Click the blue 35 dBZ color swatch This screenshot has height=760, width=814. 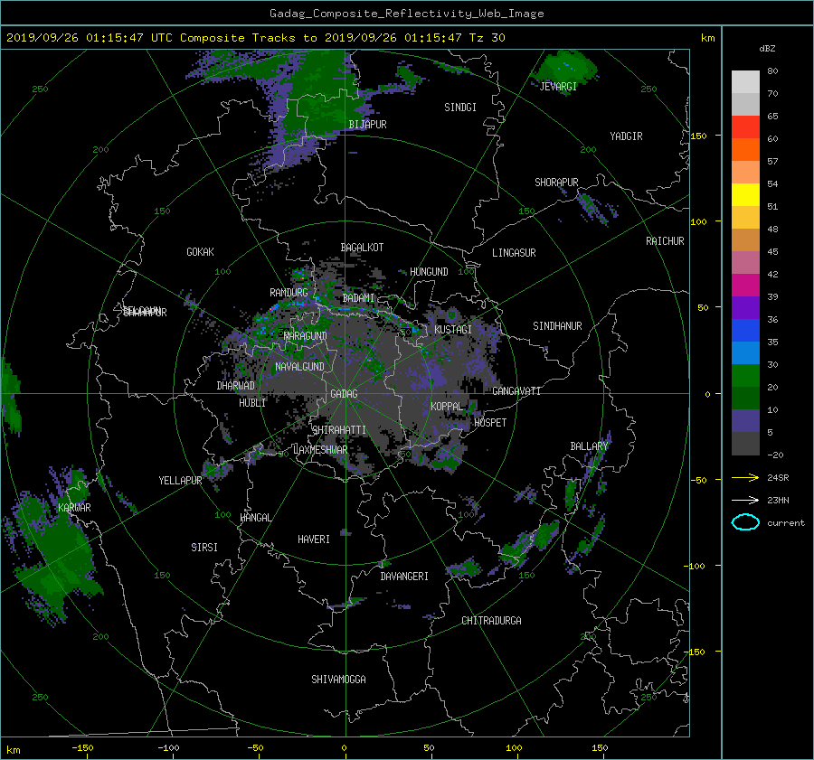[x=745, y=331]
